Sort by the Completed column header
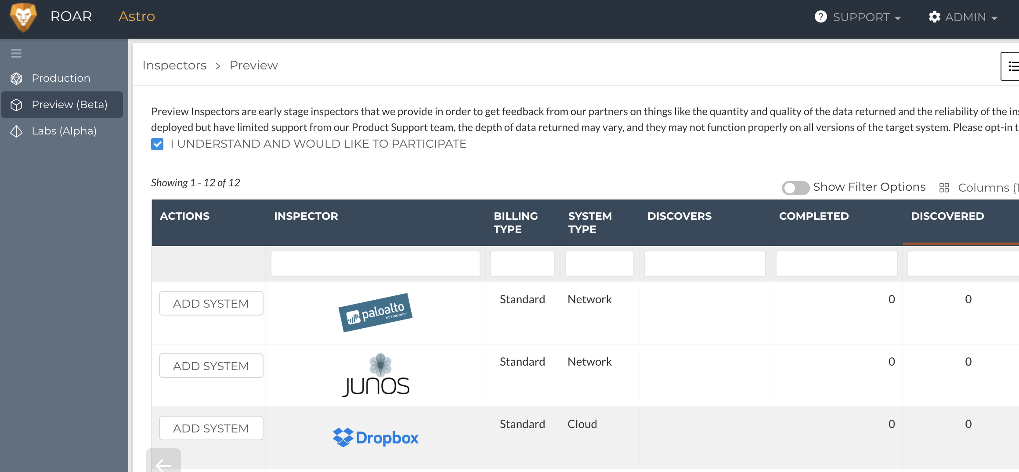Viewport: 1019px width, 472px height. [814, 216]
